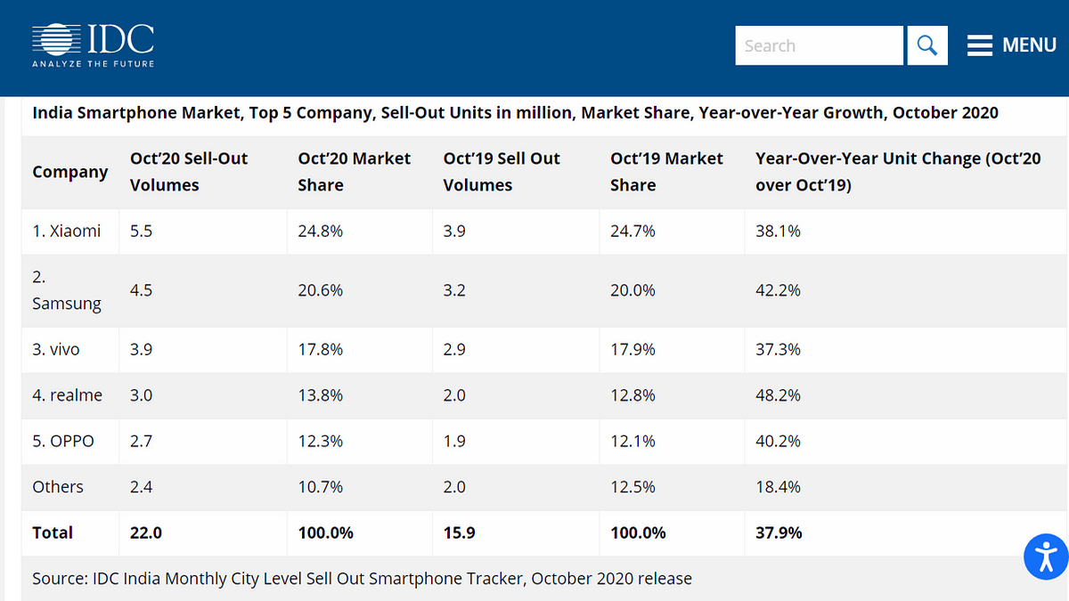Click the 'Year-Over-Year Unit Change' column header

898,172
